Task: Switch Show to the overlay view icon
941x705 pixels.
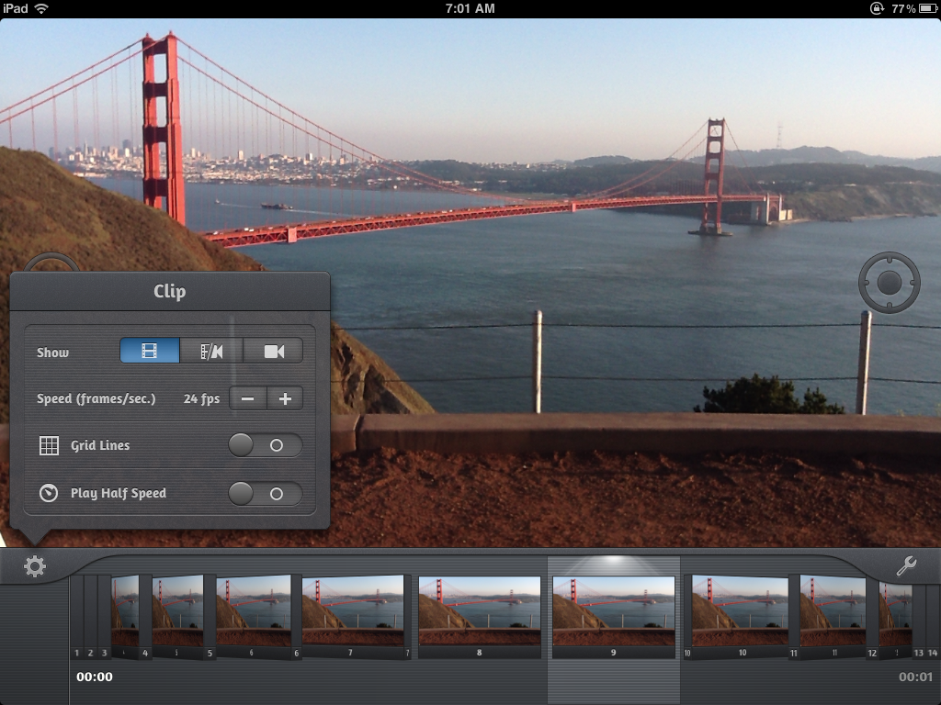Action: (211, 351)
